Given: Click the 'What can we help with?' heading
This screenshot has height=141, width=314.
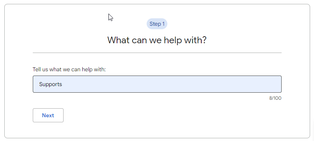Looking at the screenshot, I should tap(157, 40).
